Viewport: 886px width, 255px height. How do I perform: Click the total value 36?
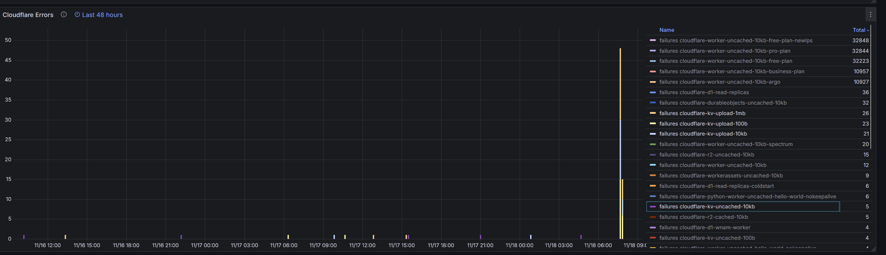[865, 92]
